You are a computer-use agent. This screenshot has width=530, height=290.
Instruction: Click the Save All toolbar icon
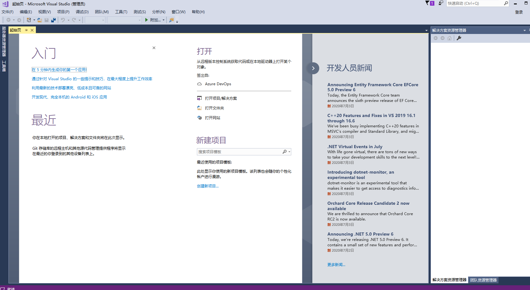click(53, 20)
